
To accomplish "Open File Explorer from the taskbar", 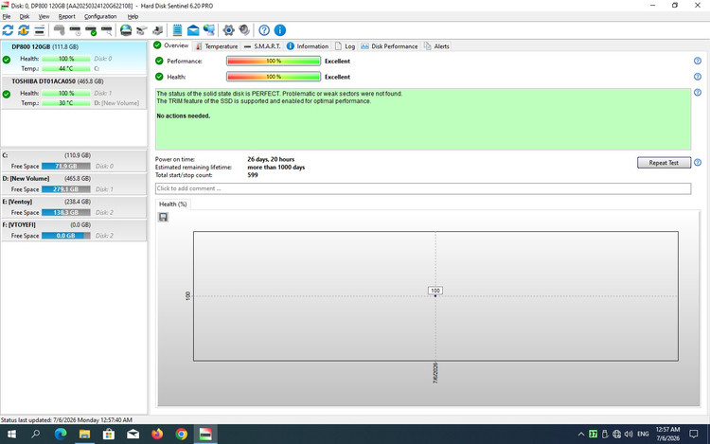I will (x=84, y=435).
